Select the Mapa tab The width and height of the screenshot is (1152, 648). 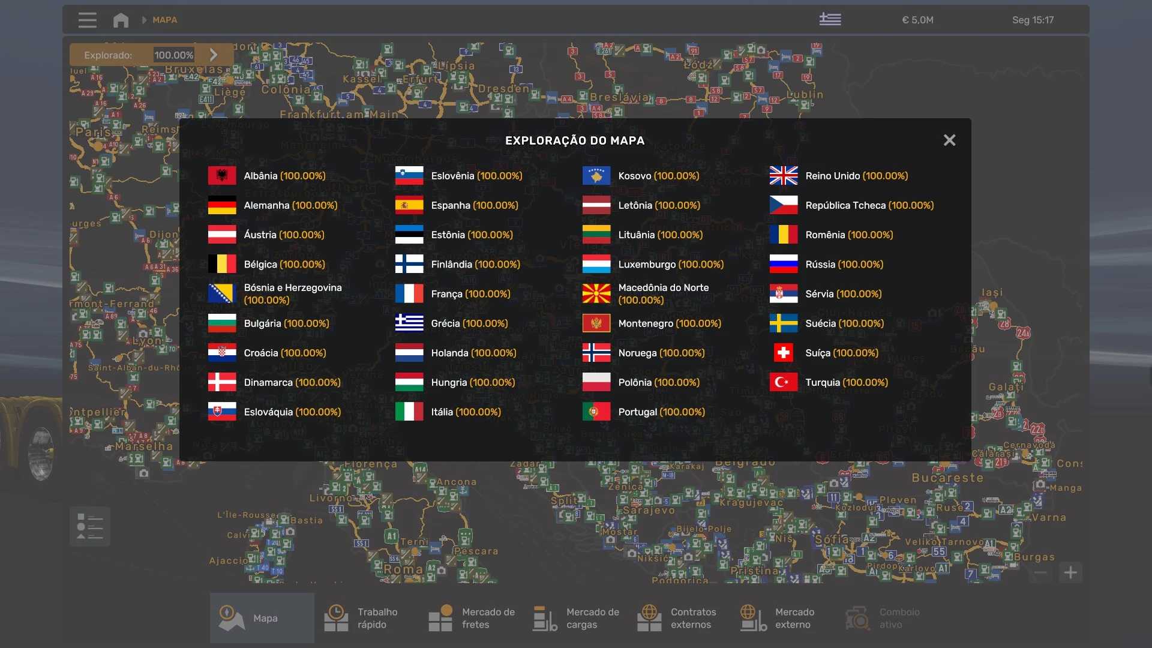pyautogui.click(x=262, y=618)
